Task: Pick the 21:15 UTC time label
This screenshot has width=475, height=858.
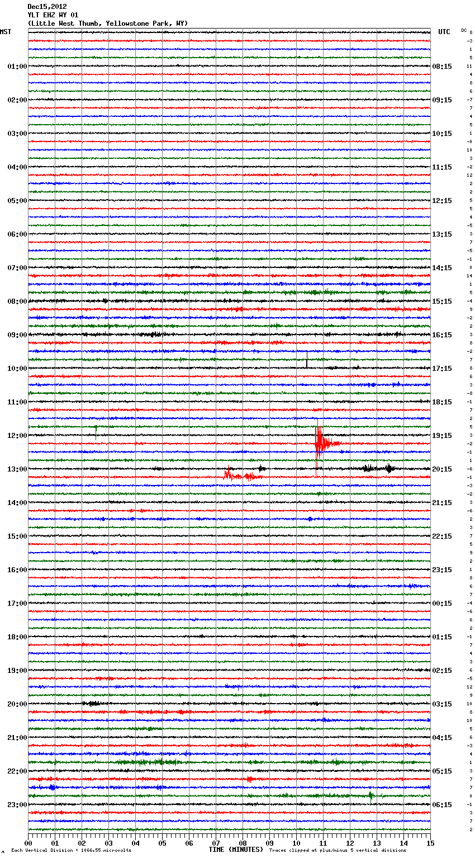Action: tap(442, 503)
